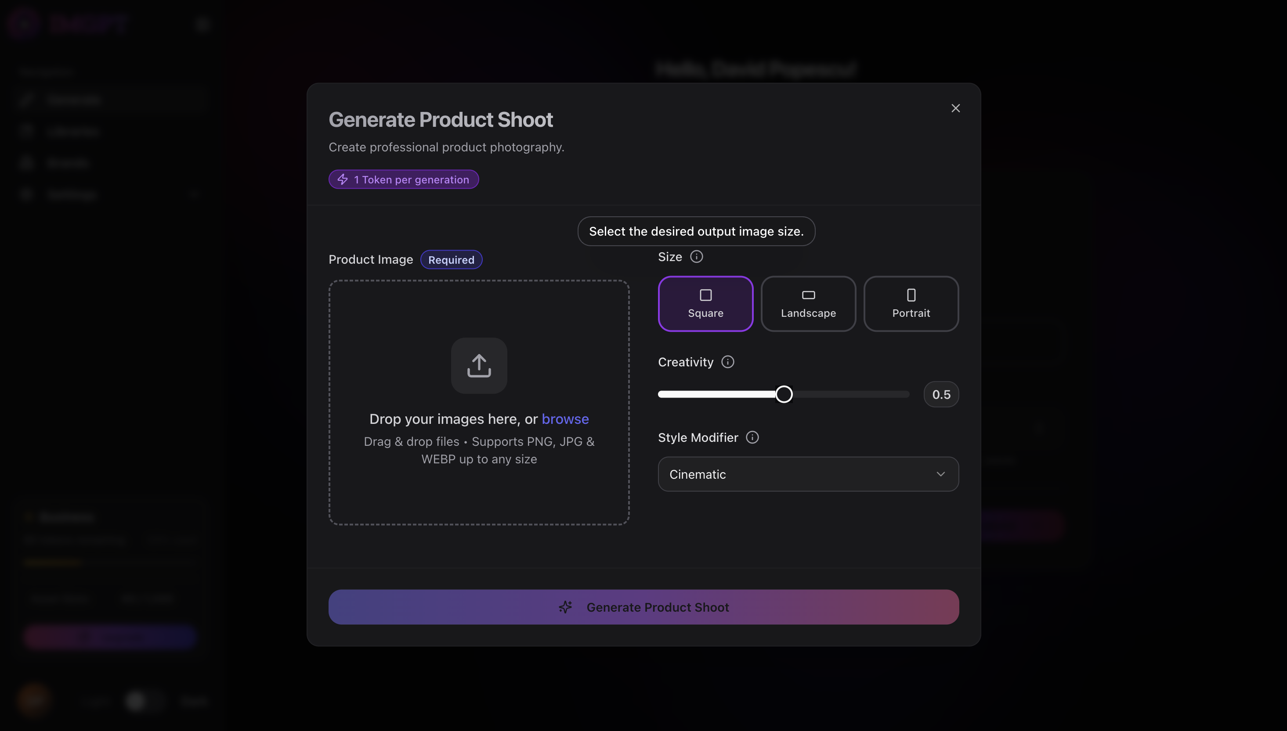Select the Landscape output size
The image size is (1287, 731).
click(808, 304)
